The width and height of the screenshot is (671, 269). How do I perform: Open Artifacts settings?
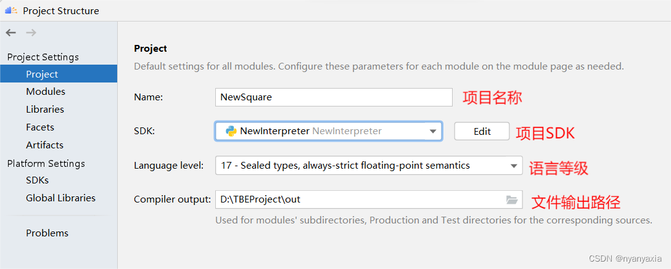pos(44,145)
